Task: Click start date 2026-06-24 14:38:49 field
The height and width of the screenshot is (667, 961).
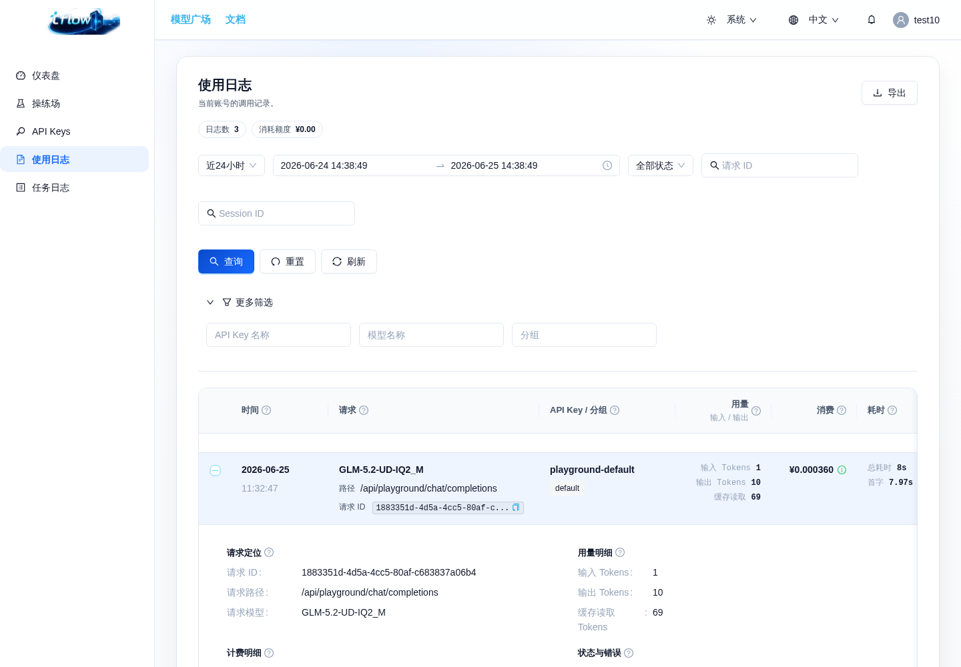Action: point(353,165)
